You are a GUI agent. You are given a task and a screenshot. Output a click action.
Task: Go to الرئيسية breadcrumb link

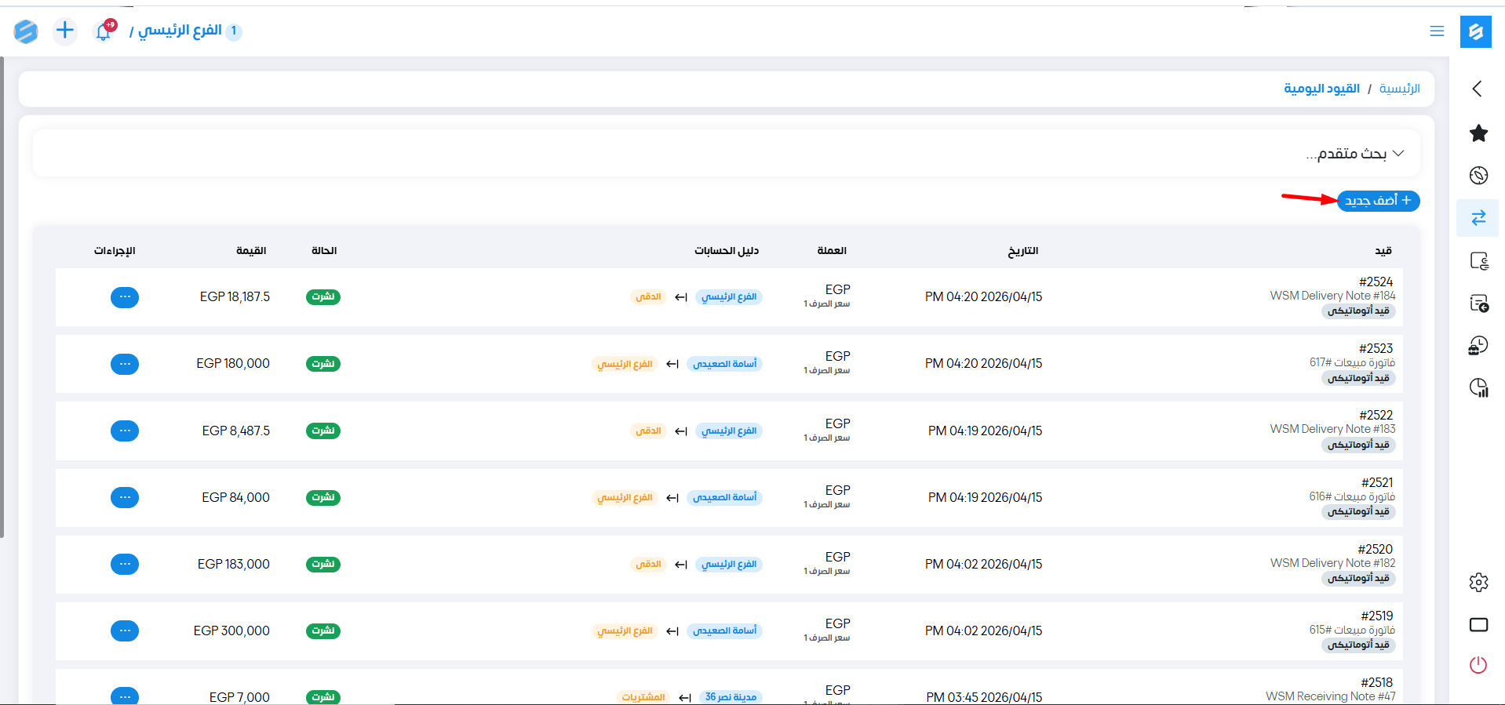(1399, 89)
